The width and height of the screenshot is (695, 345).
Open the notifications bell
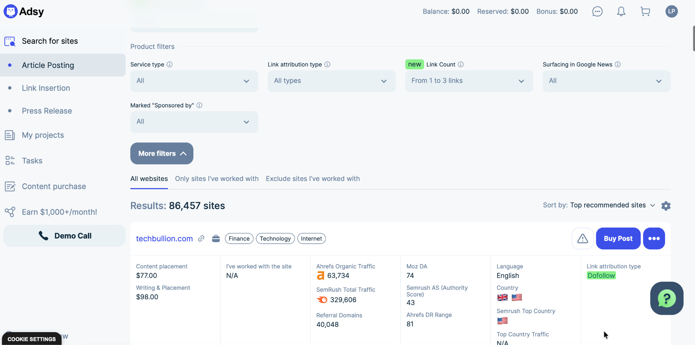[621, 12]
